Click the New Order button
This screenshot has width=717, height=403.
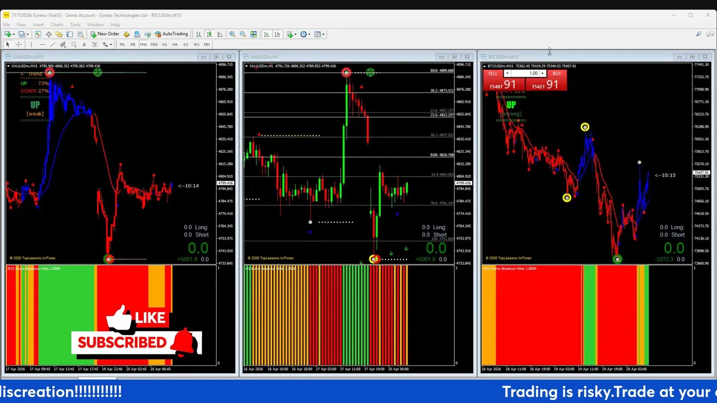(x=105, y=34)
